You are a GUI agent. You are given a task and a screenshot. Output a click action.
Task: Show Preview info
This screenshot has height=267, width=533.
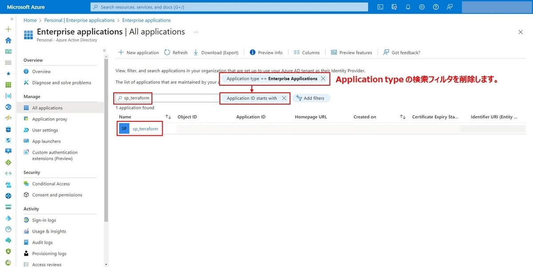(266, 52)
